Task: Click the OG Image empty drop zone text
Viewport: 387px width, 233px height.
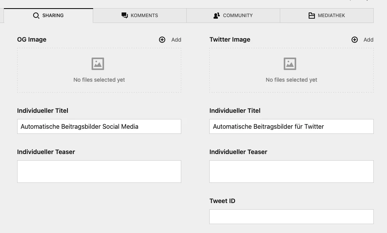Action: [x=99, y=80]
